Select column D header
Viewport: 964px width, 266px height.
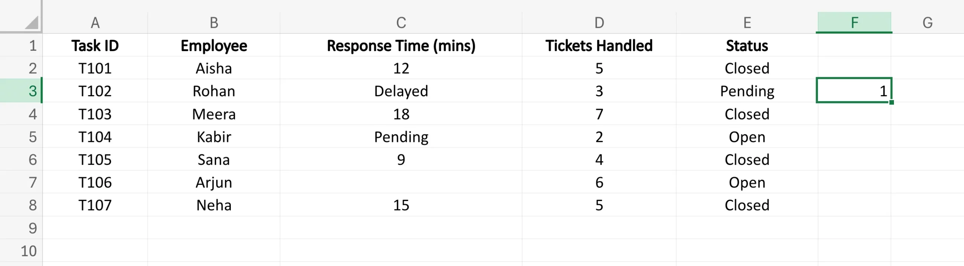tap(599, 23)
